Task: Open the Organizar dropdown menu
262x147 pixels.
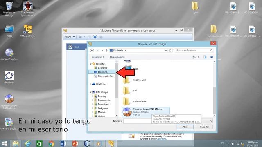Action: (98, 57)
